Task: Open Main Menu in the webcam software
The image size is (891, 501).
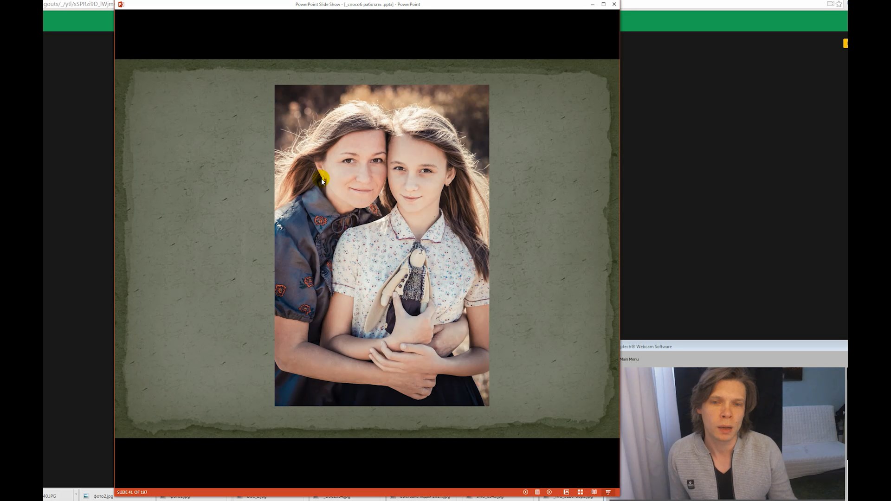Action: tap(629, 359)
